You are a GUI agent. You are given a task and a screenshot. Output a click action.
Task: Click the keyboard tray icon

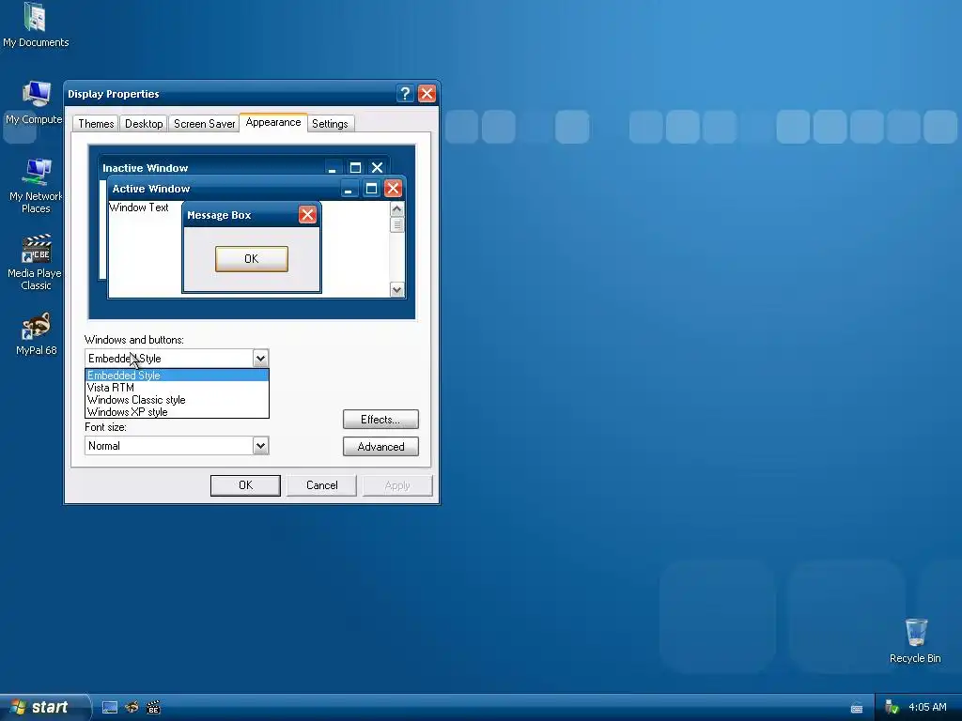(x=857, y=708)
